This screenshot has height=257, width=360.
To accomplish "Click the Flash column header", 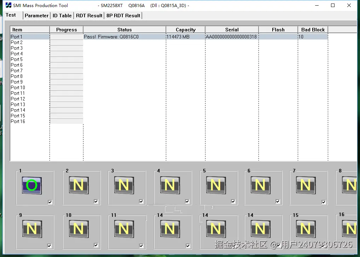I will pos(278,30).
